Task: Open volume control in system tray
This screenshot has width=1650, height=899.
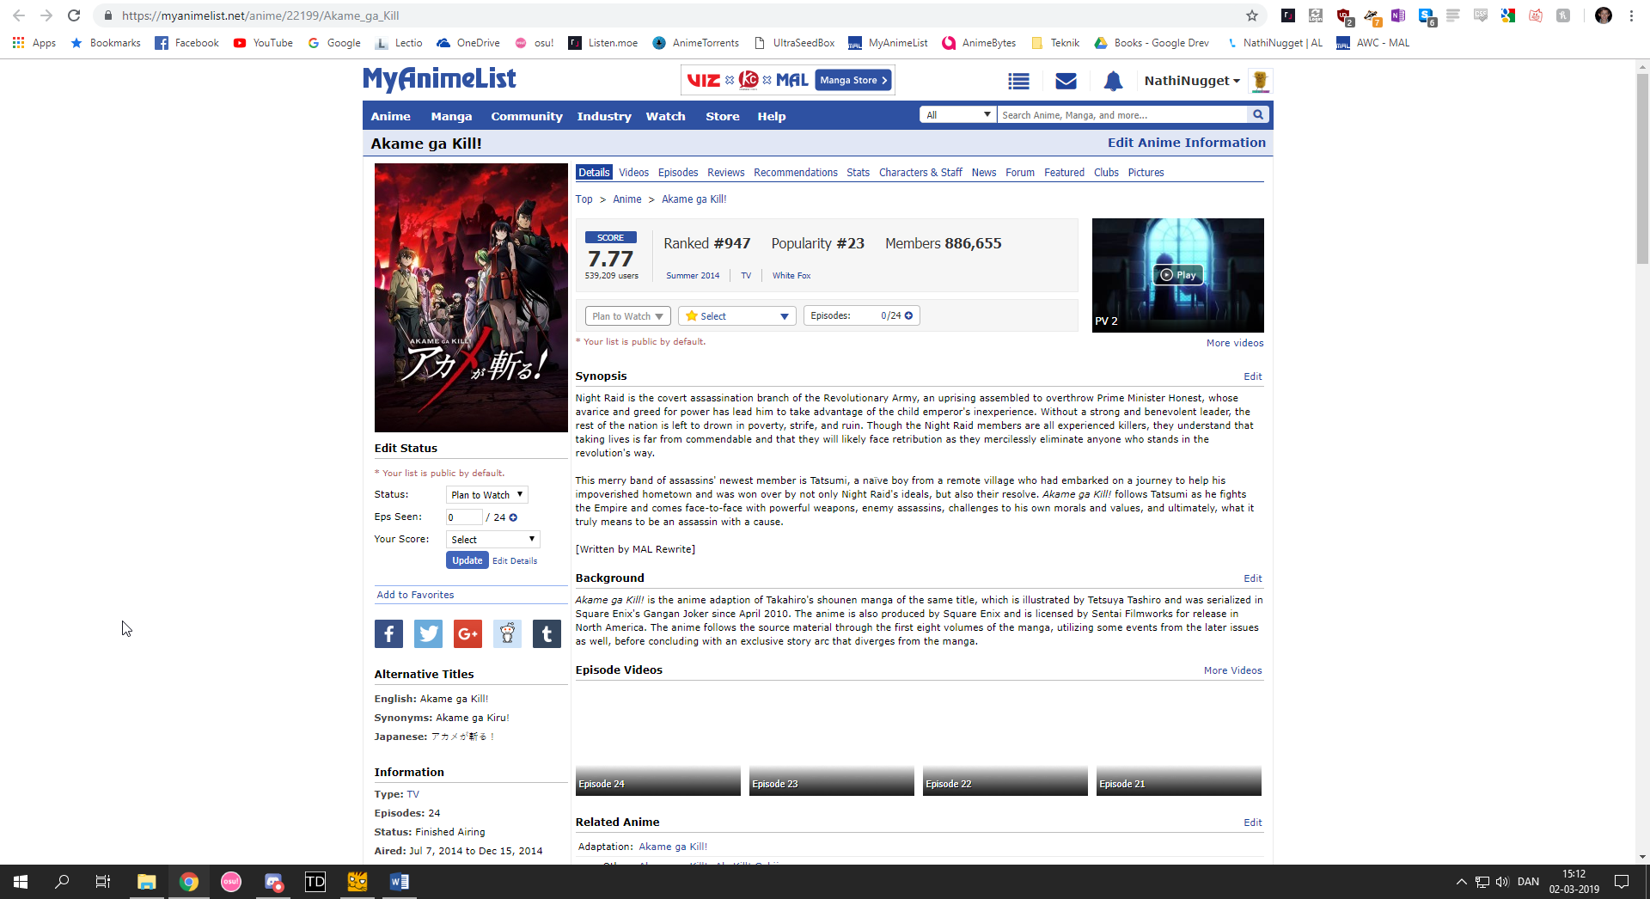Action: click(x=1502, y=882)
